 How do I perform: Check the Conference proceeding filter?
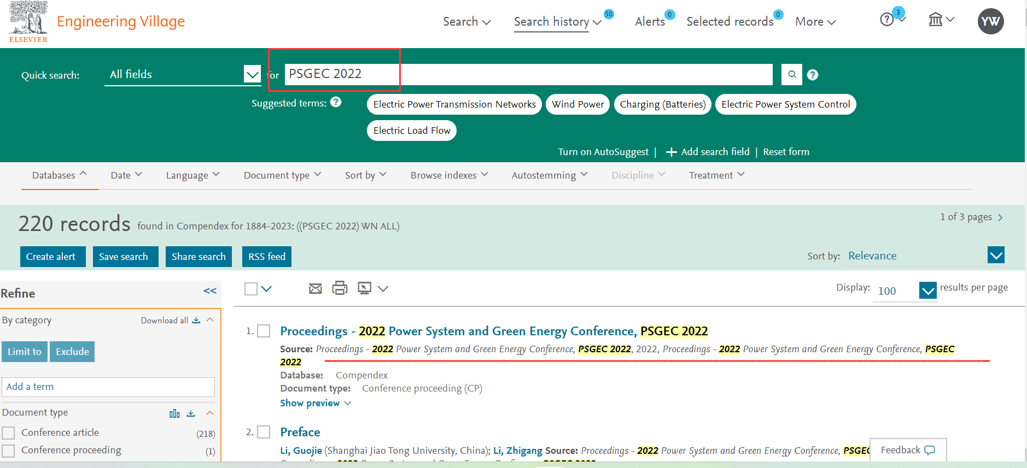[8, 451]
